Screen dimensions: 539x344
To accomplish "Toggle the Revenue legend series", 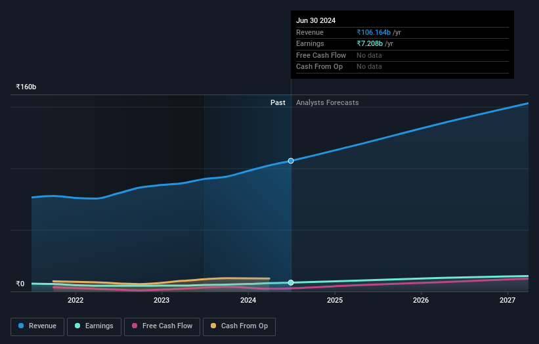I will pyautogui.click(x=37, y=326).
